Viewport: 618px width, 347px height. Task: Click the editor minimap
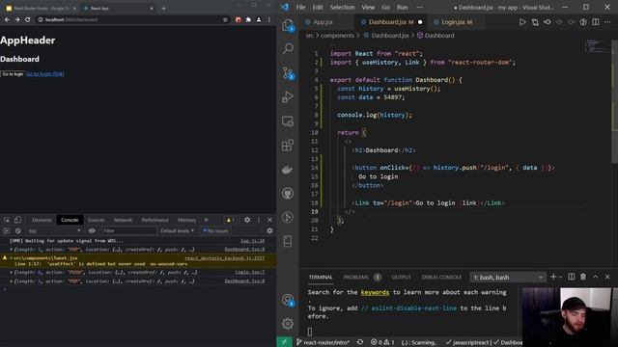click(597, 46)
